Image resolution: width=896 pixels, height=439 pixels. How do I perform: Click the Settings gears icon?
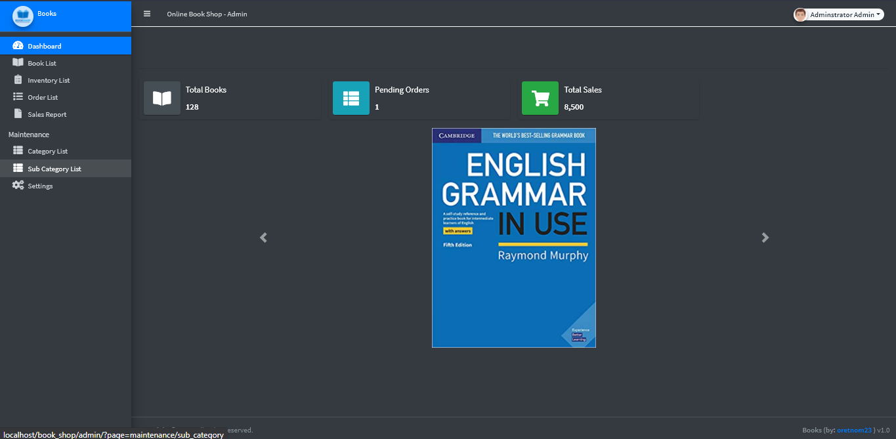pyautogui.click(x=18, y=186)
